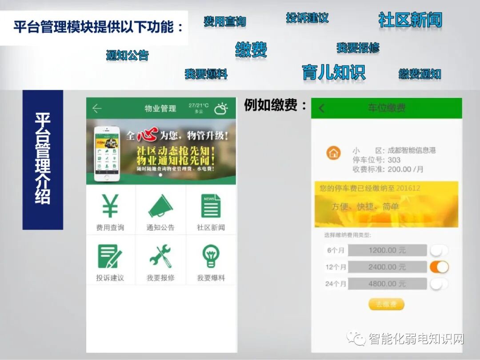Image resolution: width=480 pixels, height=360 pixels.
Task: Select the 1200.00 元 amount field
Action: point(387,250)
